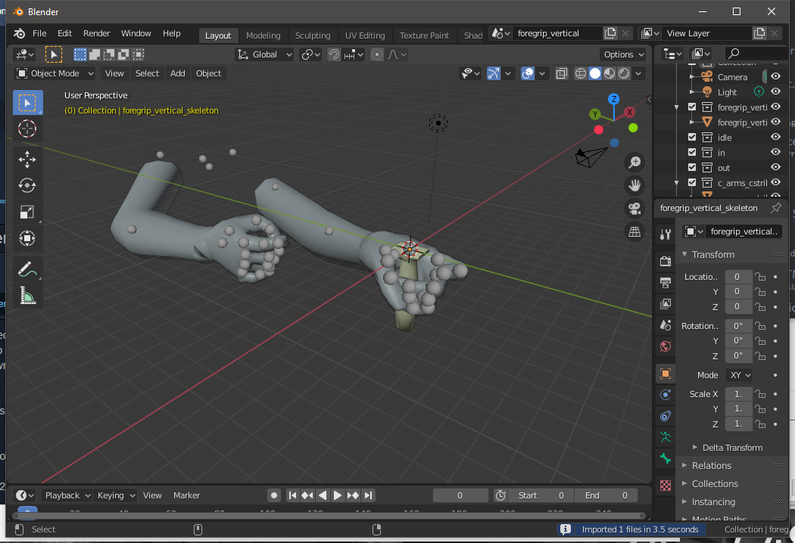Open the File menu
Screen dimensions: 795x543
coord(39,33)
